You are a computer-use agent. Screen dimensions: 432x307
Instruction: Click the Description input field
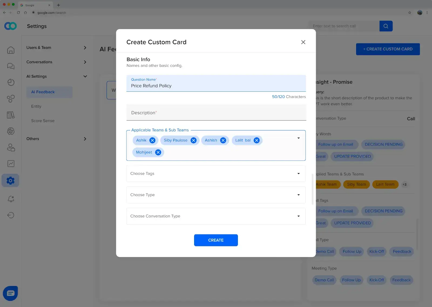[x=216, y=112]
